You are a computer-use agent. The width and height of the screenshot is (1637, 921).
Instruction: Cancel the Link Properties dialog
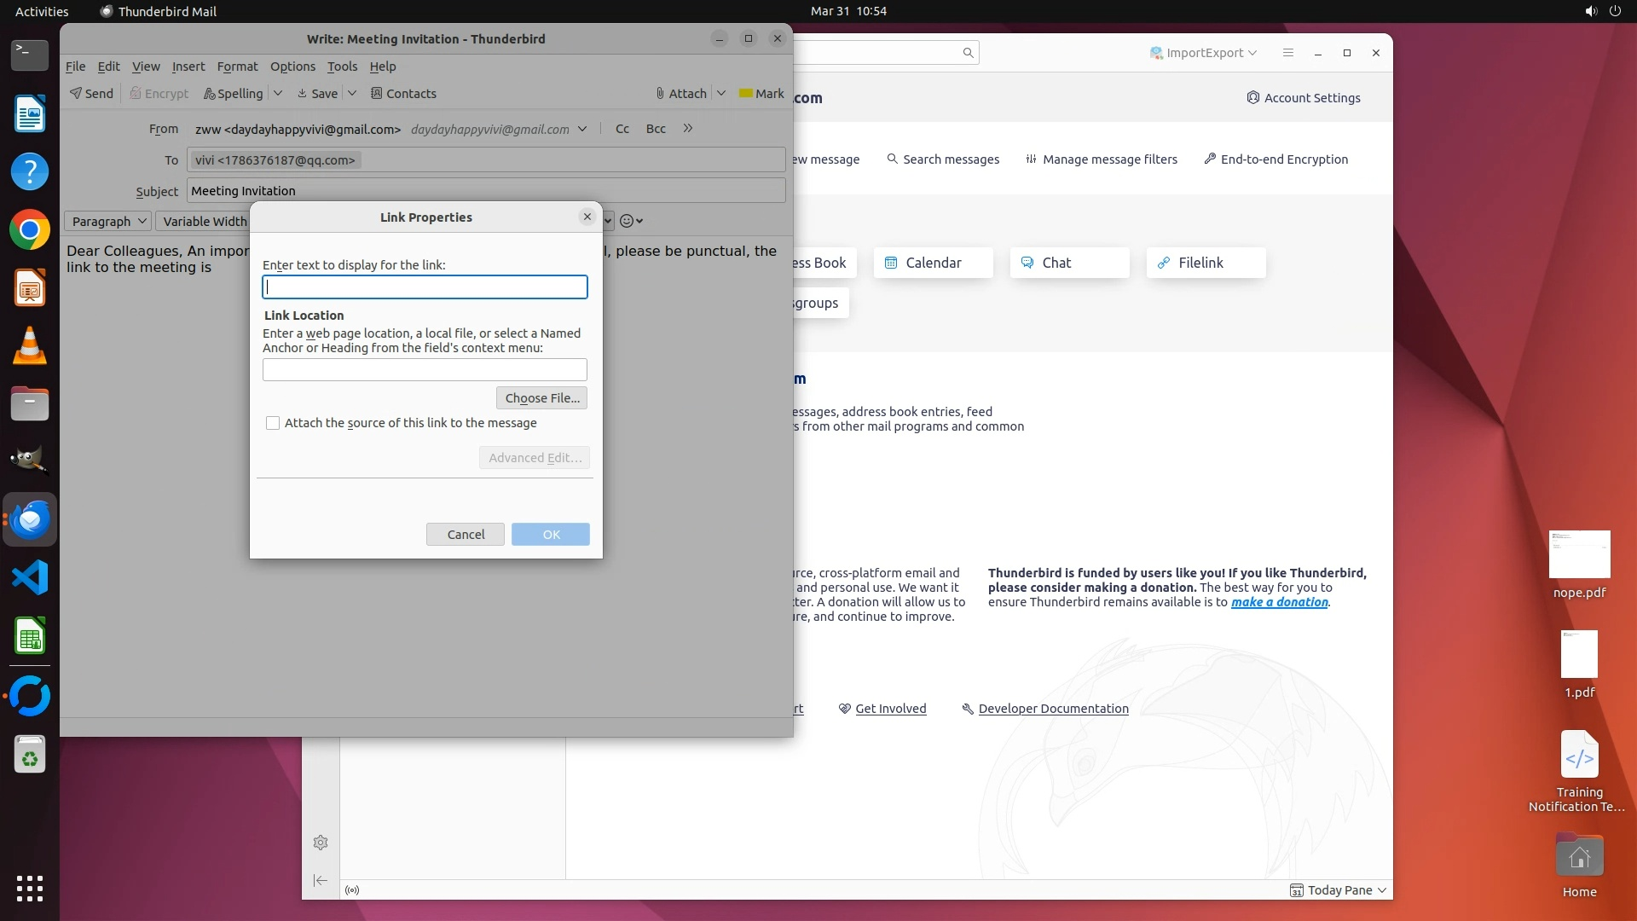pyautogui.click(x=466, y=535)
